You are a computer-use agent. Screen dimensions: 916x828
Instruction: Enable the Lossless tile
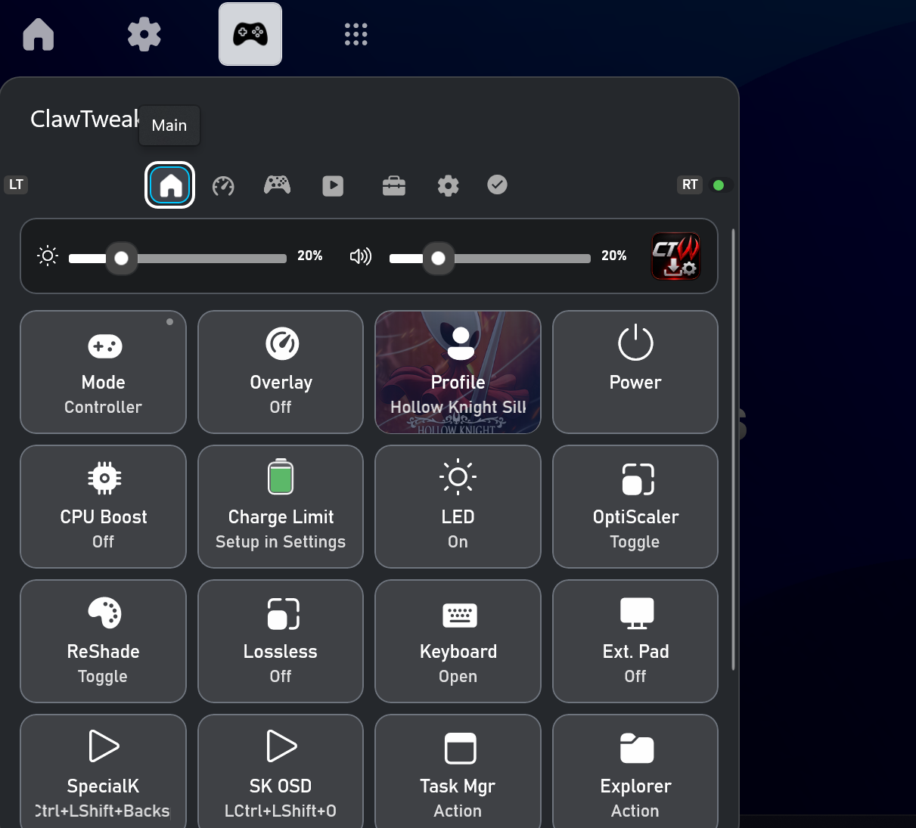[281, 641]
